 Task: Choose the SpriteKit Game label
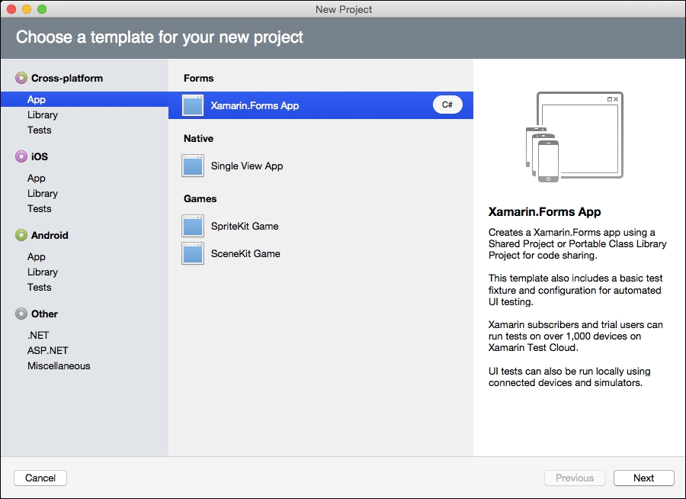tap(245, 226)
